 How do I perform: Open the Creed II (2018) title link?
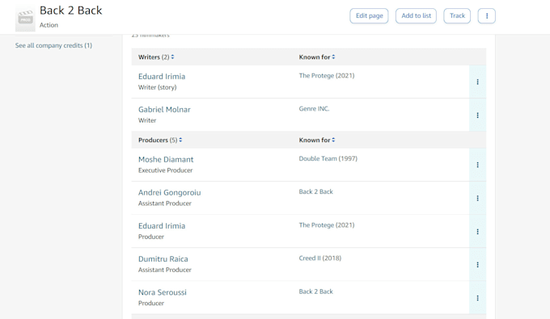[x=320, y=258]
